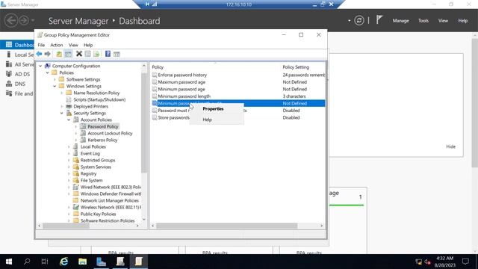Click the Properties toolbar icon
Viewport: 478px width, 269px height.
88,54
